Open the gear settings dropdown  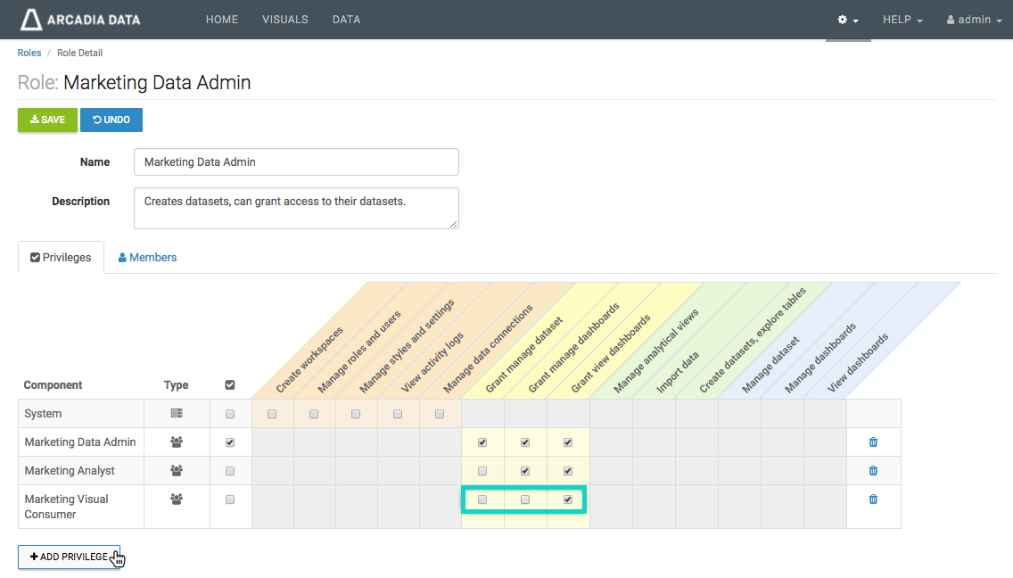point(847,20)
